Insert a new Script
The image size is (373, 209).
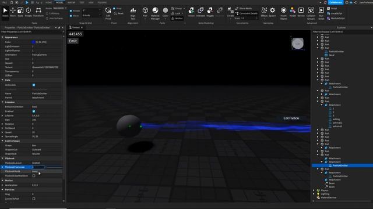(332, 8)
